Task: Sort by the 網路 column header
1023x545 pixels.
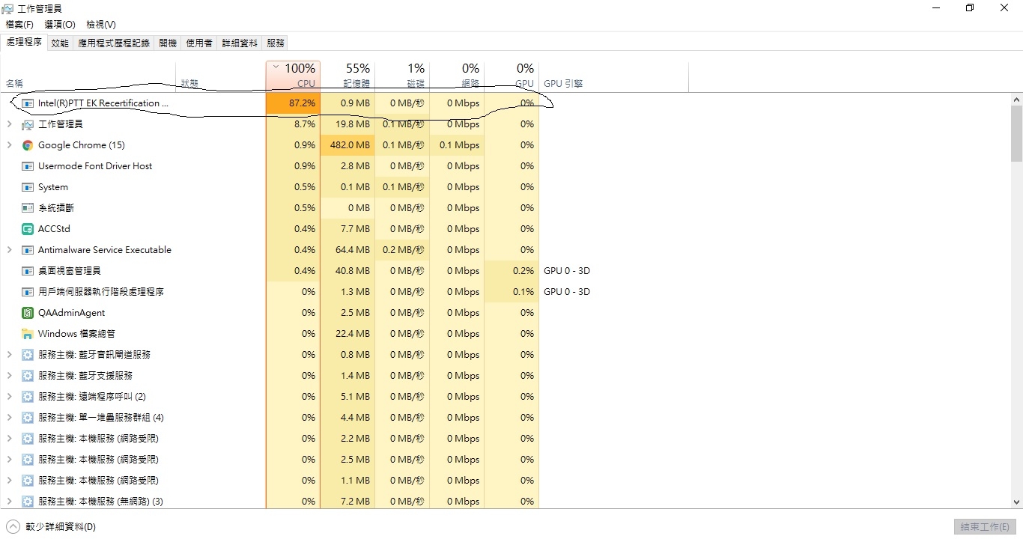Action: click(457, 76)
